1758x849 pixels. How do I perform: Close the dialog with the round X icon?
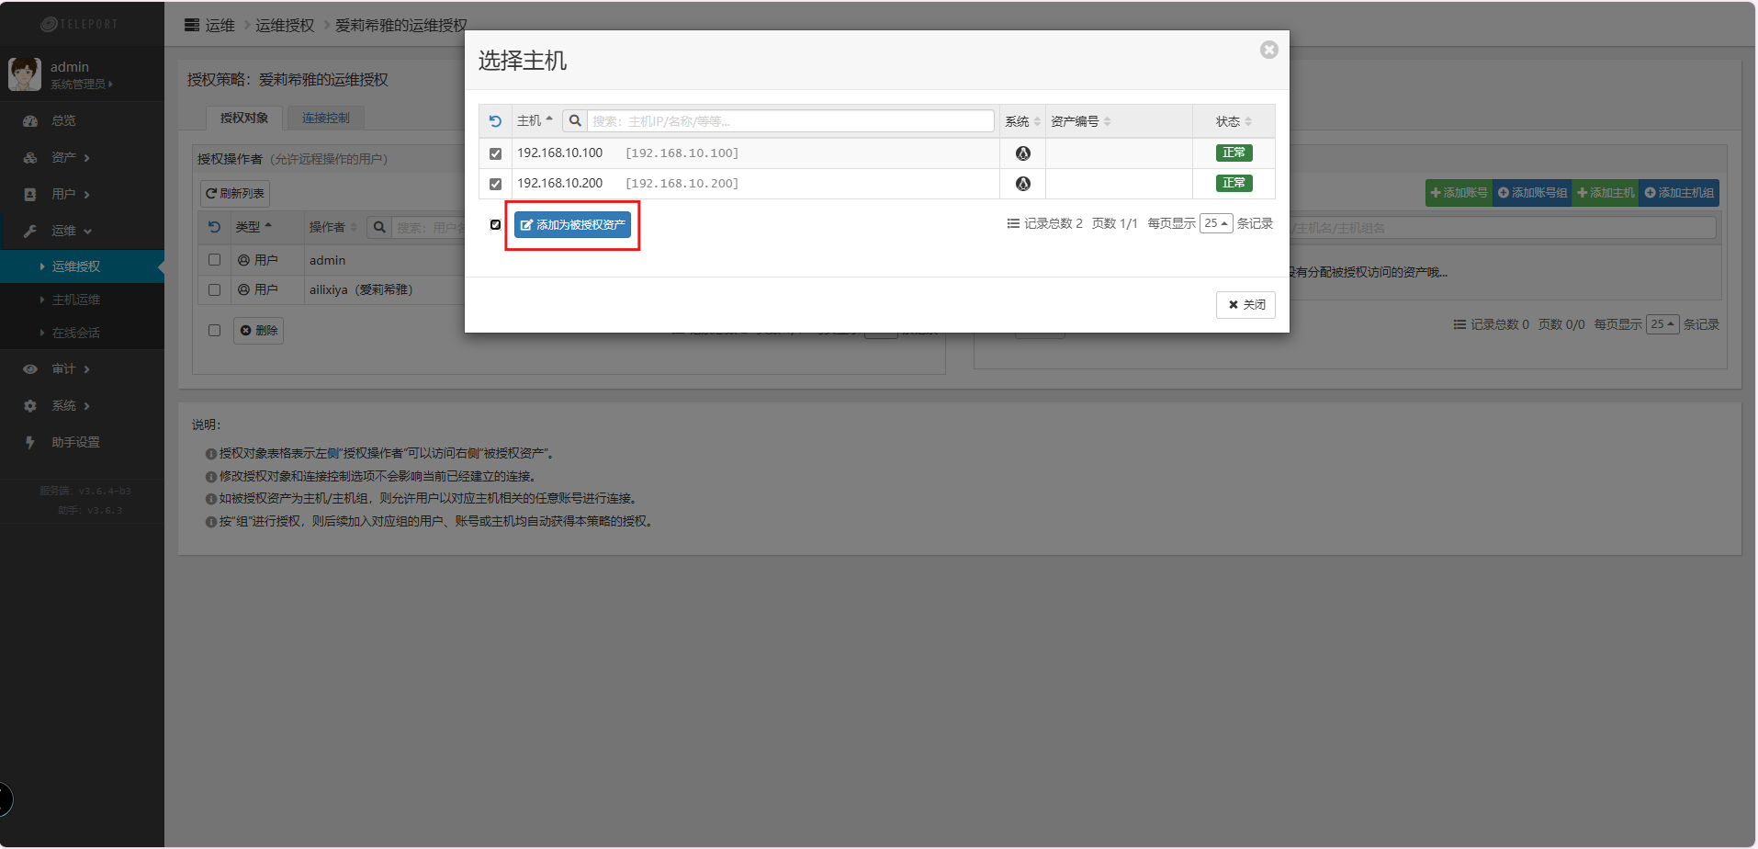pyautogui.click(x=1268, y=50)
